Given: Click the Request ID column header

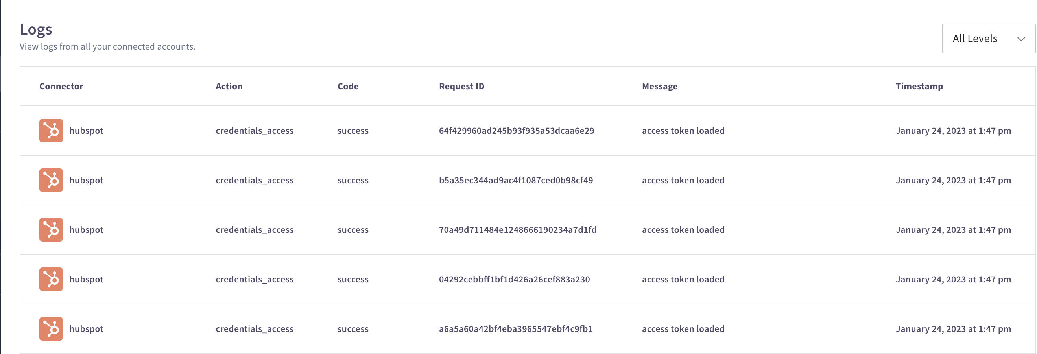Looking at the screenshot, I should coord(461,86).
